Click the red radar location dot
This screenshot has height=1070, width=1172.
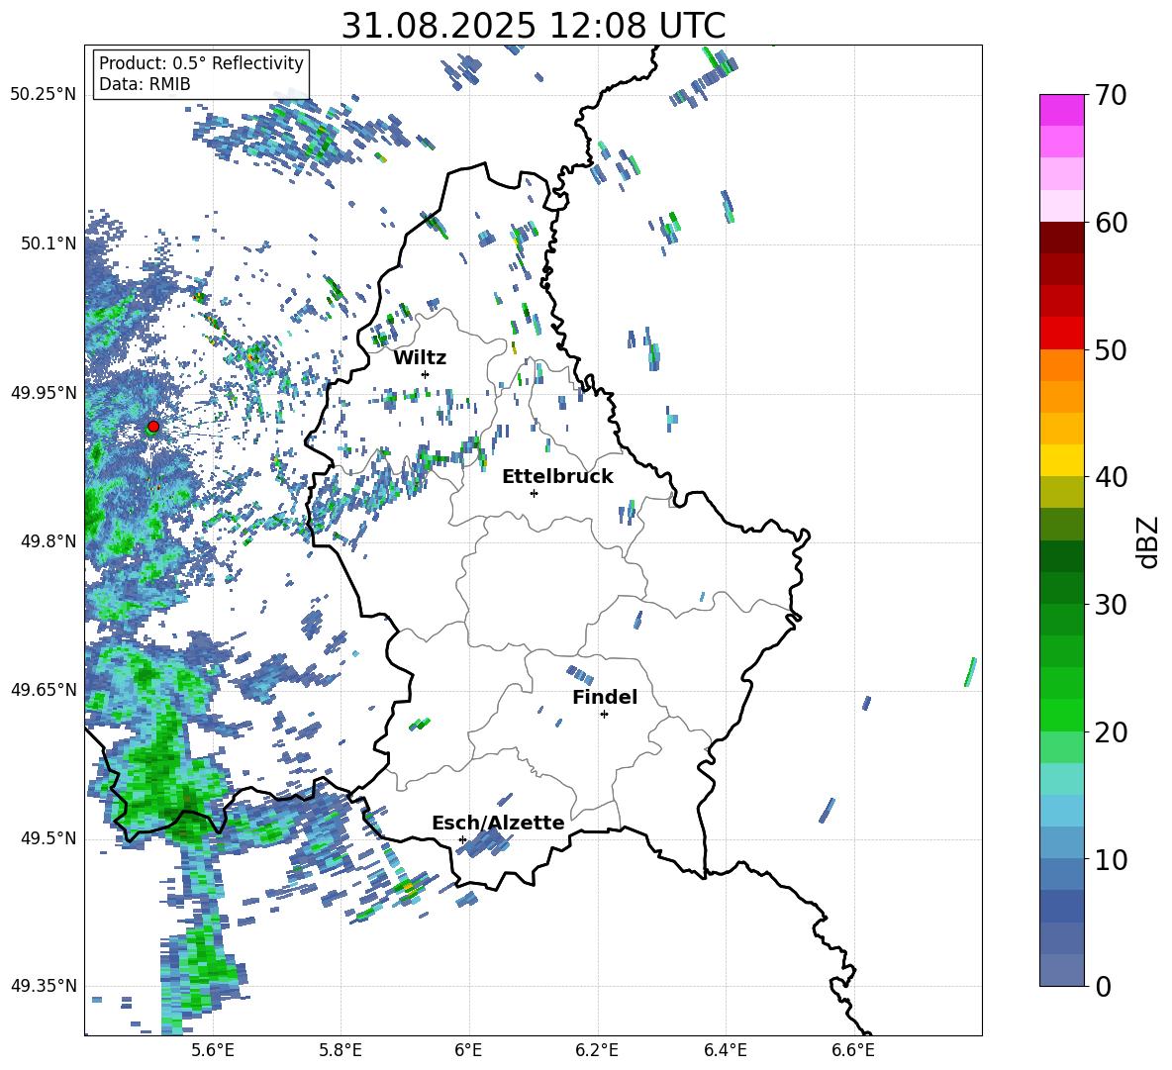(153, 426)
